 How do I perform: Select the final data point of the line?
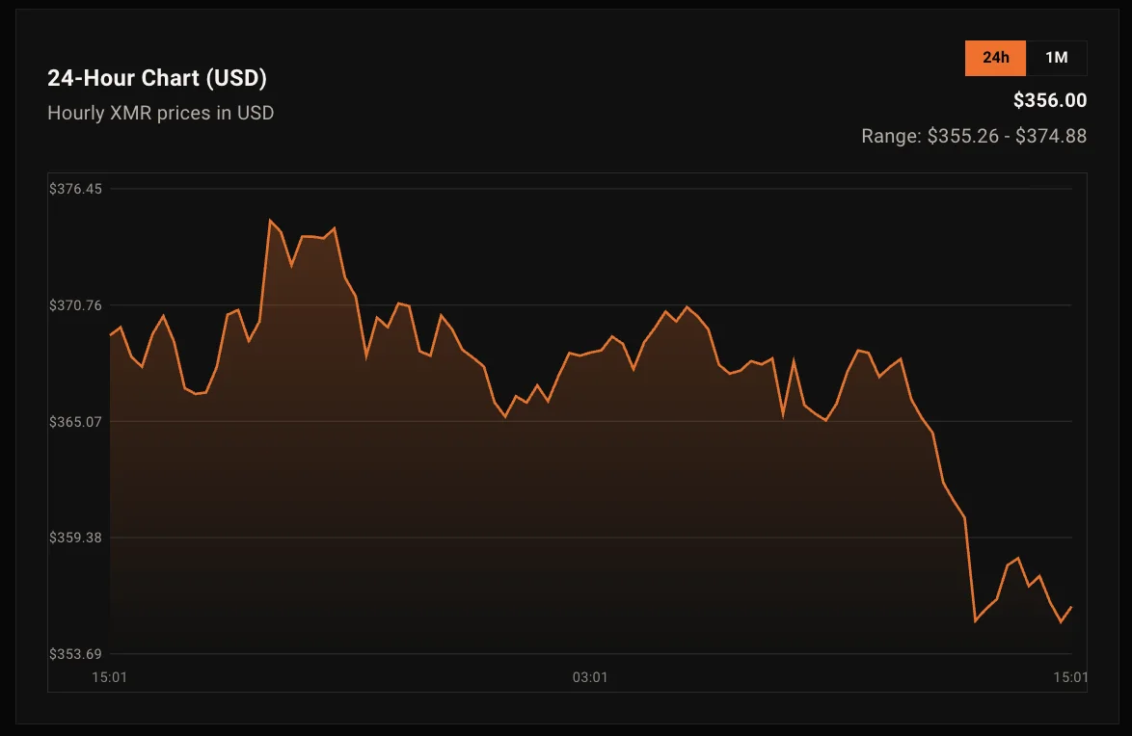[1071, 607]
